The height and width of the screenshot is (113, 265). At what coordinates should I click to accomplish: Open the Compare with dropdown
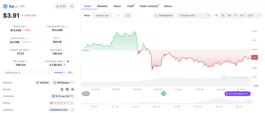pyautogui.click(x=194, y=16)
